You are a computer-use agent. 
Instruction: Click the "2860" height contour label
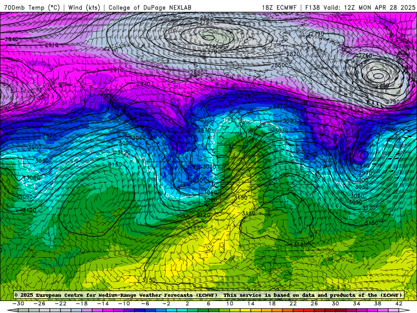278,65
